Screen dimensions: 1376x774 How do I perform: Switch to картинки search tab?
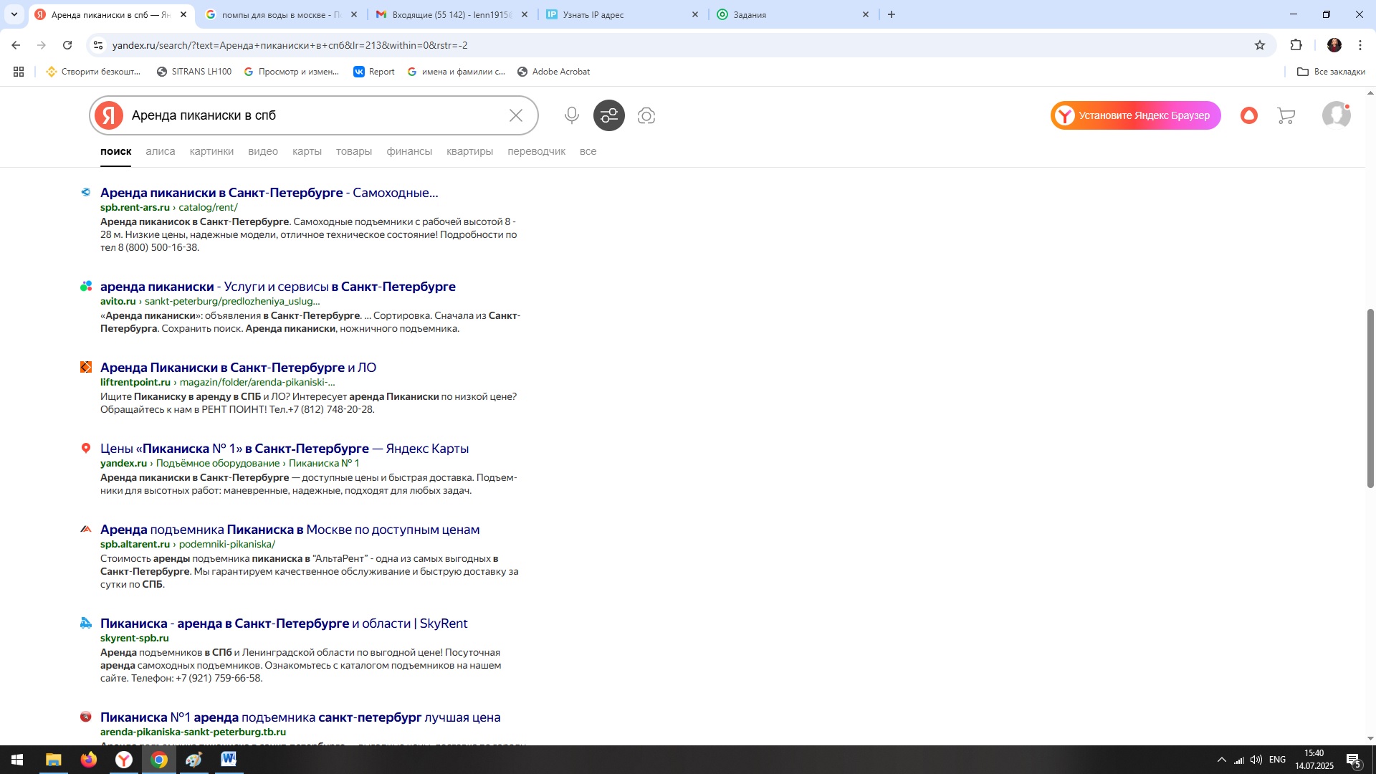(x=211, y=151)
